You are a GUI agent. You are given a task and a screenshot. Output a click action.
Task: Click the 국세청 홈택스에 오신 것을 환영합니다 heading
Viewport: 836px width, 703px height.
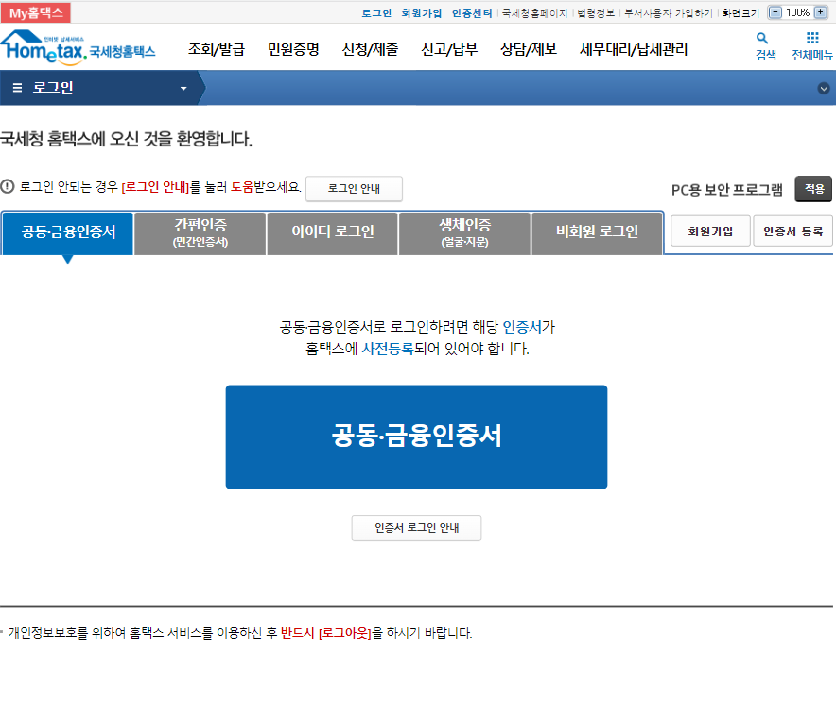click(x=126, y=139)
